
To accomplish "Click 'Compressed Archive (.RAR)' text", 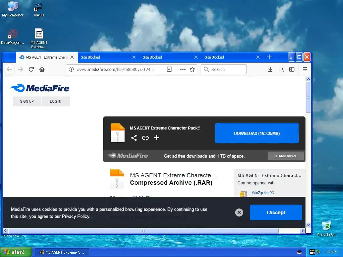I will click(171, 183).
